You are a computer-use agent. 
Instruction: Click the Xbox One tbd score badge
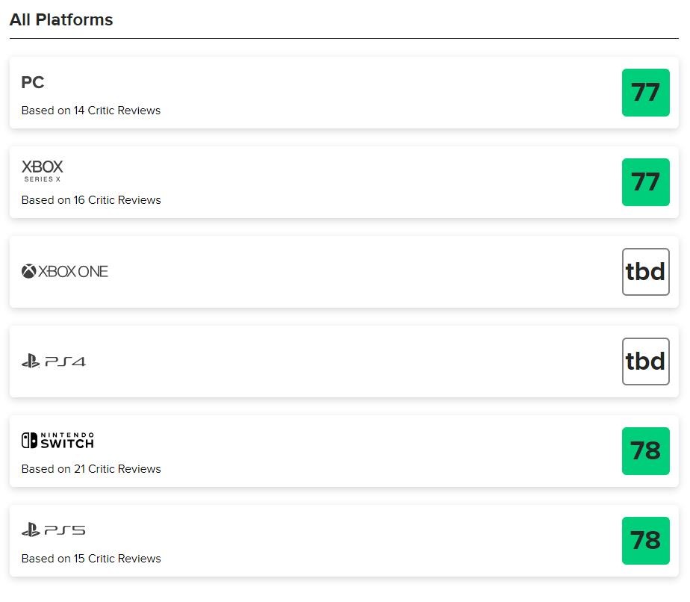pos(645,272)
